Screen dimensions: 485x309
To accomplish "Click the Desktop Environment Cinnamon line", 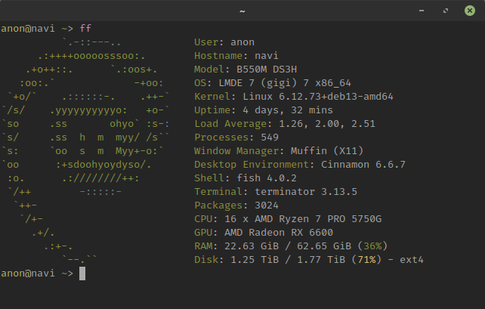I will point(300,165).
